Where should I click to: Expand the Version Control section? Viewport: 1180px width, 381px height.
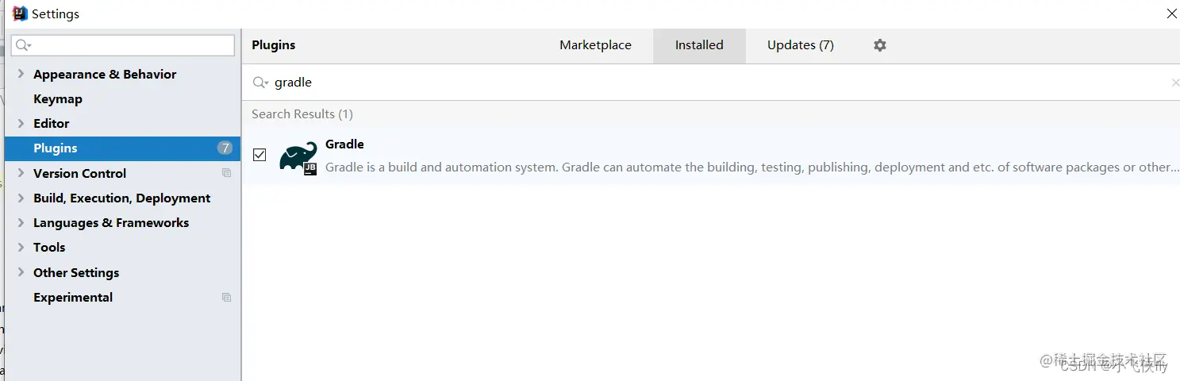(21, 173)
